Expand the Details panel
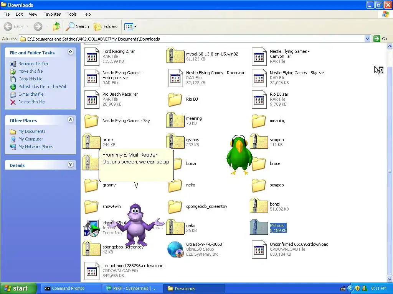393x294 pixels. click(71, 165)
